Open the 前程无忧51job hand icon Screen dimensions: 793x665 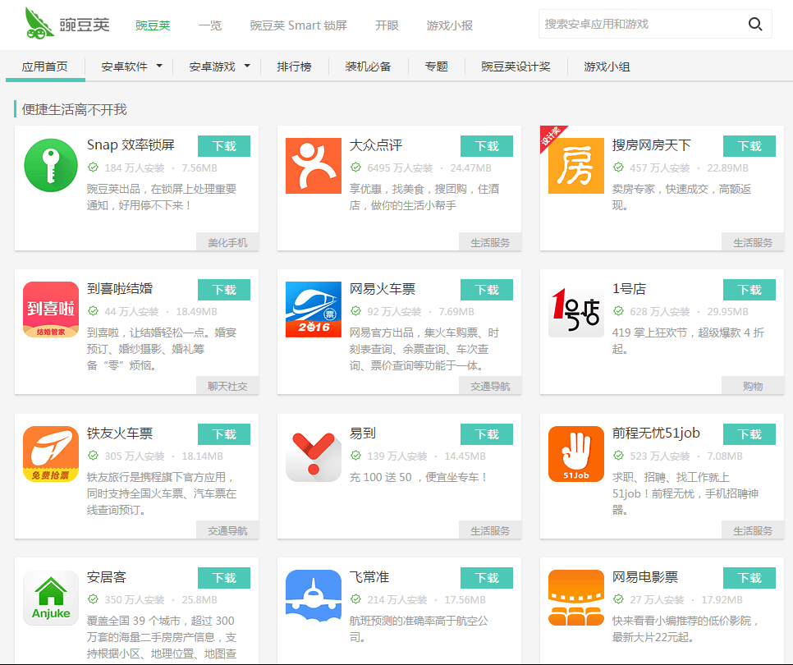(576, 454)
